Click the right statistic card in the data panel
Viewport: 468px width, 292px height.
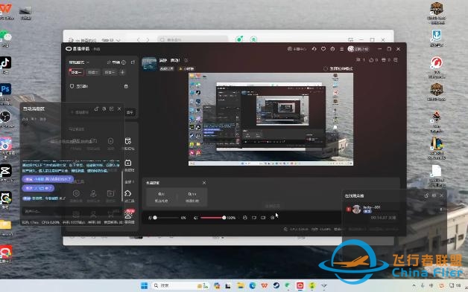192,197
